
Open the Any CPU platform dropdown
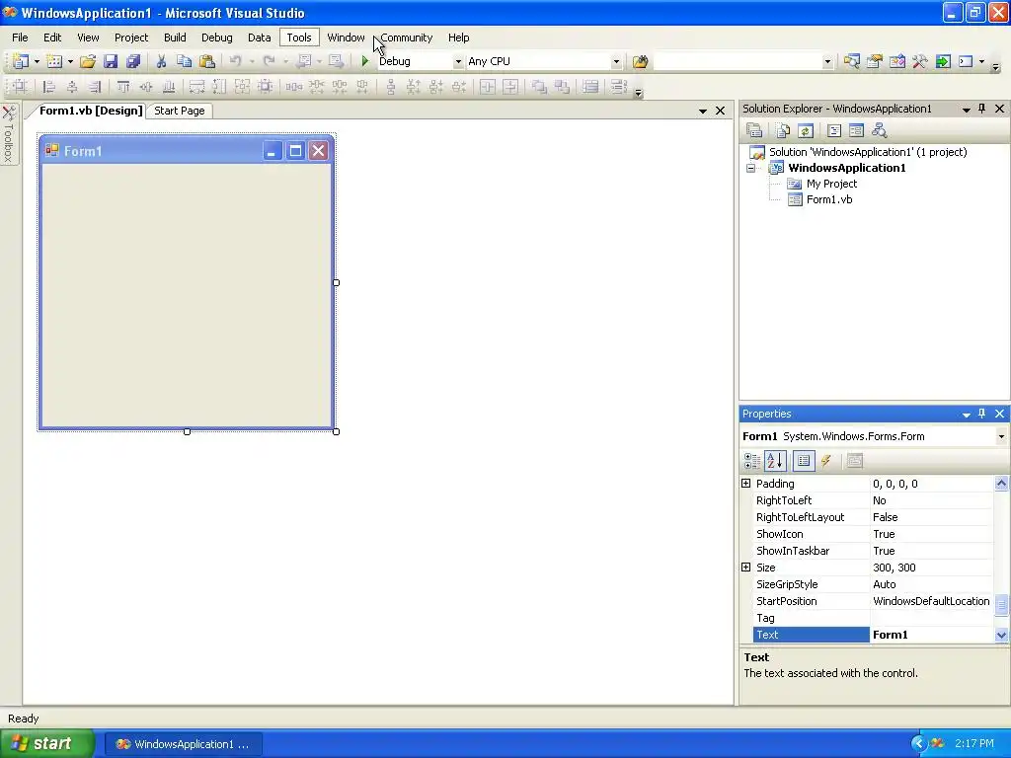coord(616,62)
